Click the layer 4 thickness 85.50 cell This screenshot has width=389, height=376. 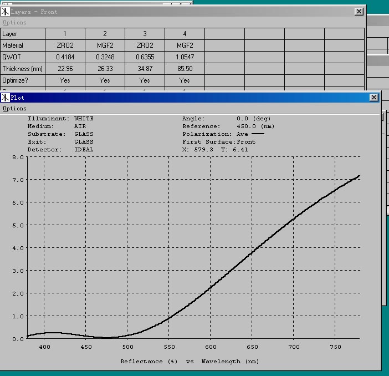point(185,69)
